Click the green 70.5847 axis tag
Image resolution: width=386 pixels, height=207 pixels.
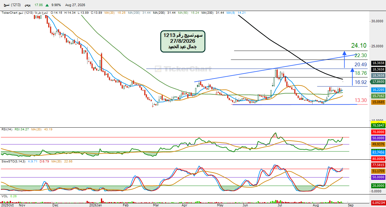click(378, 125)
